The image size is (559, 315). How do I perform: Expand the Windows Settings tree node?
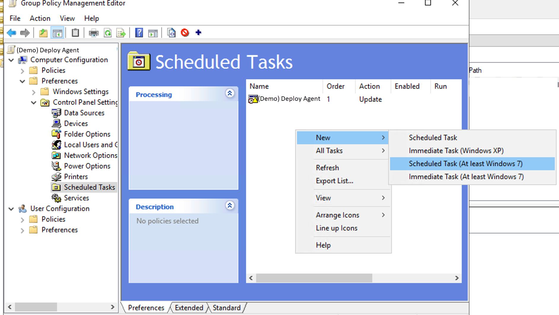coord(33,92)
